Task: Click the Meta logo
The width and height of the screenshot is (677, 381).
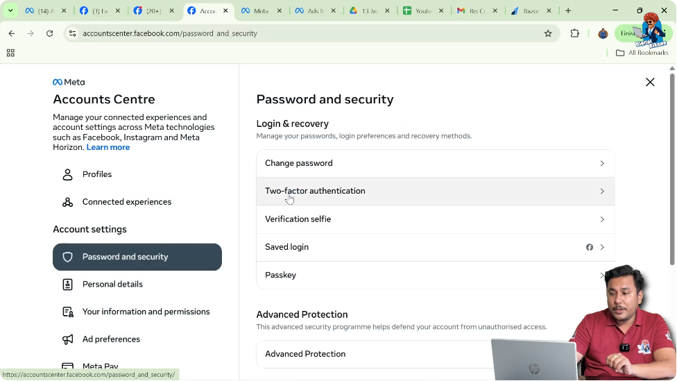Action: click(69, 82)
